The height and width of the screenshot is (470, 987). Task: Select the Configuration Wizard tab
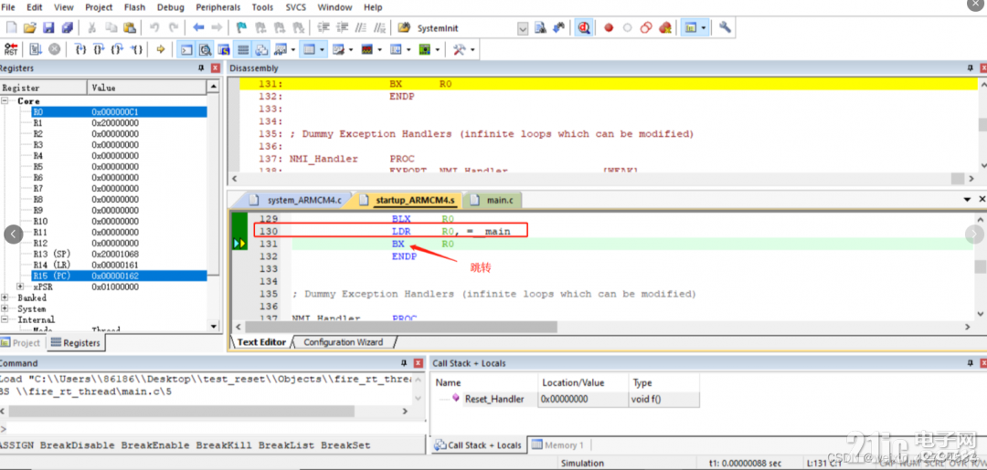click(x=343, y=342)
